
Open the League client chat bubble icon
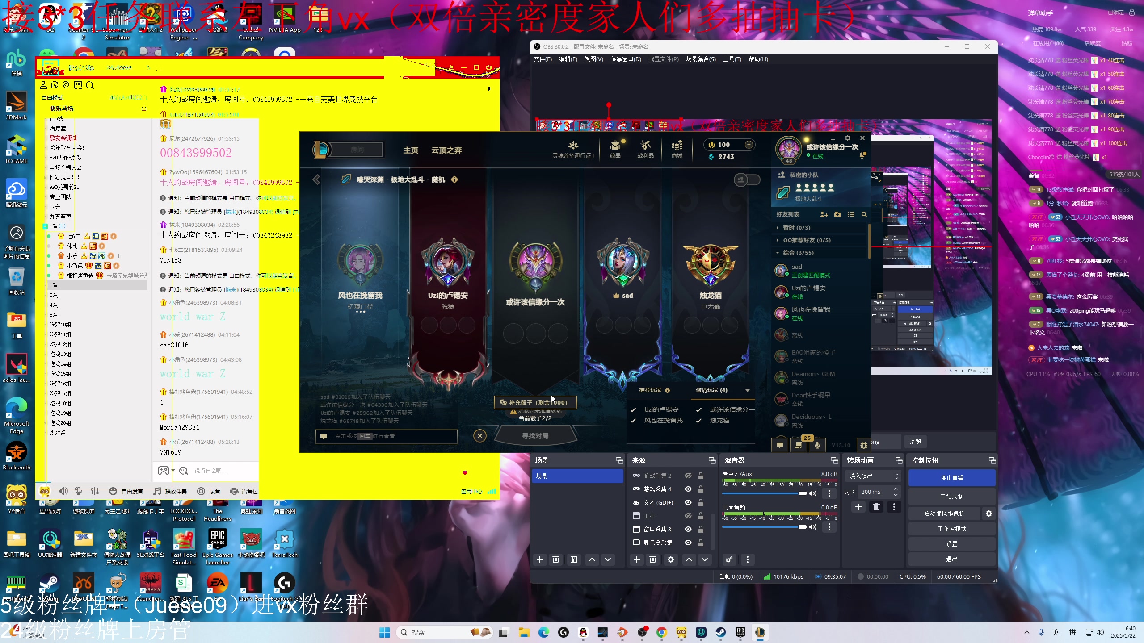click(x=780, y=445)
